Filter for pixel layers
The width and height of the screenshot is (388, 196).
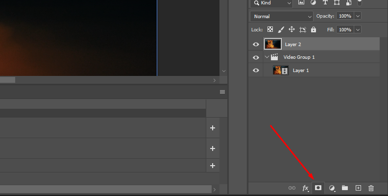tap(301, 2)
